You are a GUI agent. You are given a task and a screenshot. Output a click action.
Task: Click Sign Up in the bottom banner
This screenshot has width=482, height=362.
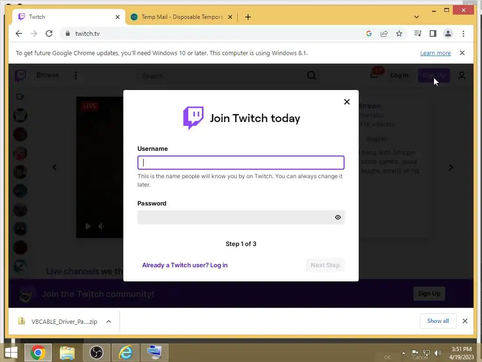coord(429,294)
